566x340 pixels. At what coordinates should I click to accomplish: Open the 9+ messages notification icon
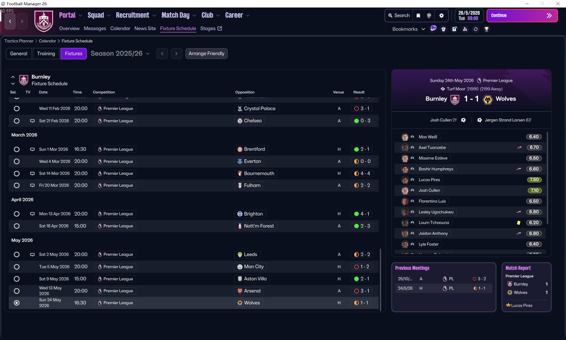click(x=433, y=29)
